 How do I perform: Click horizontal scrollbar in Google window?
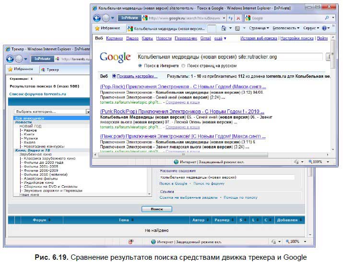pyautogui.click(x=183, y=155)
